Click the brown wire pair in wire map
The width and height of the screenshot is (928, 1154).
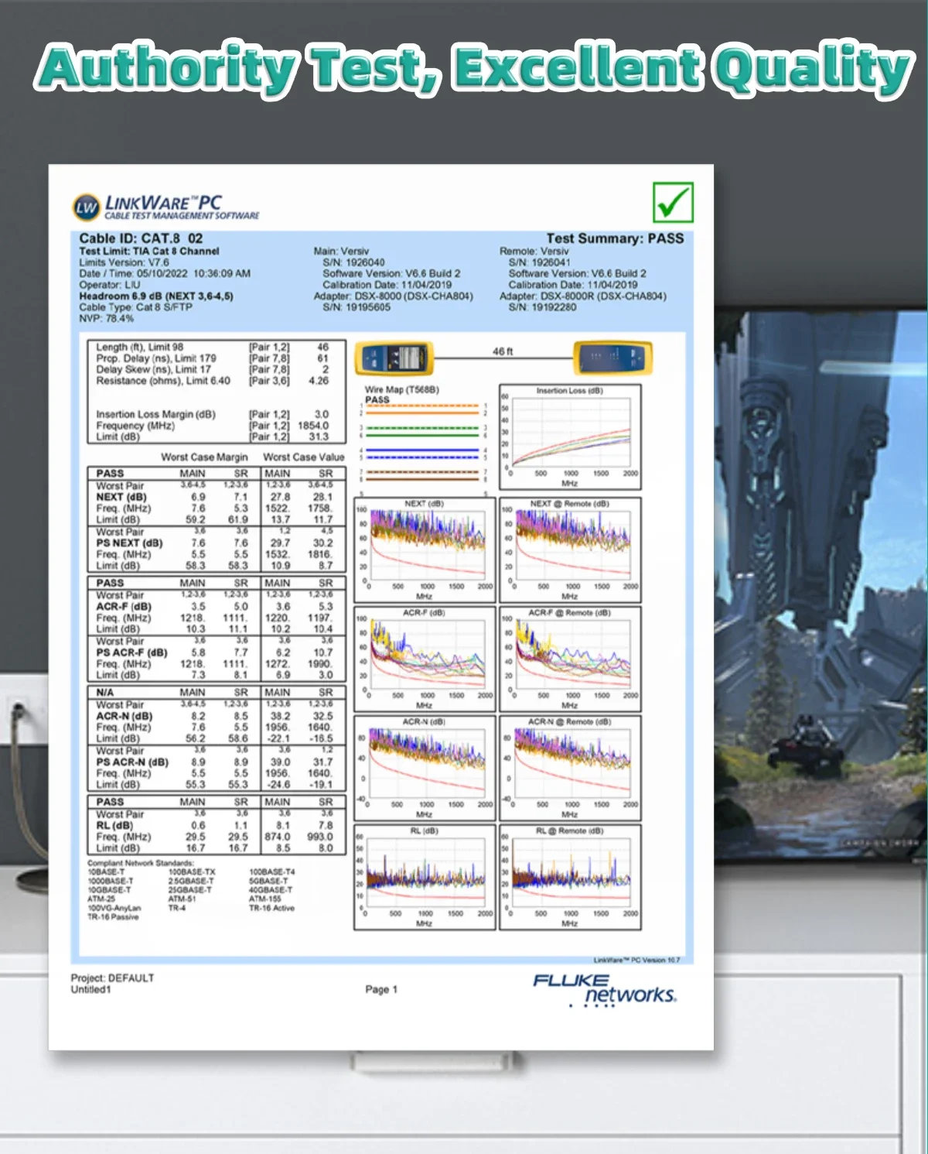pos(422,474)
